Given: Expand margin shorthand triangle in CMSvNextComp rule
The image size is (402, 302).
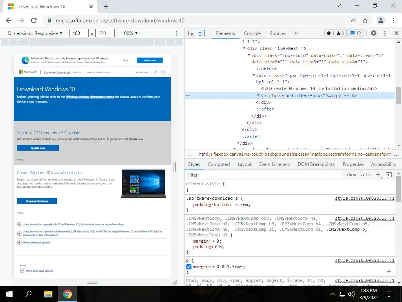Looking at the screenshot, I should tap(214, 241).
